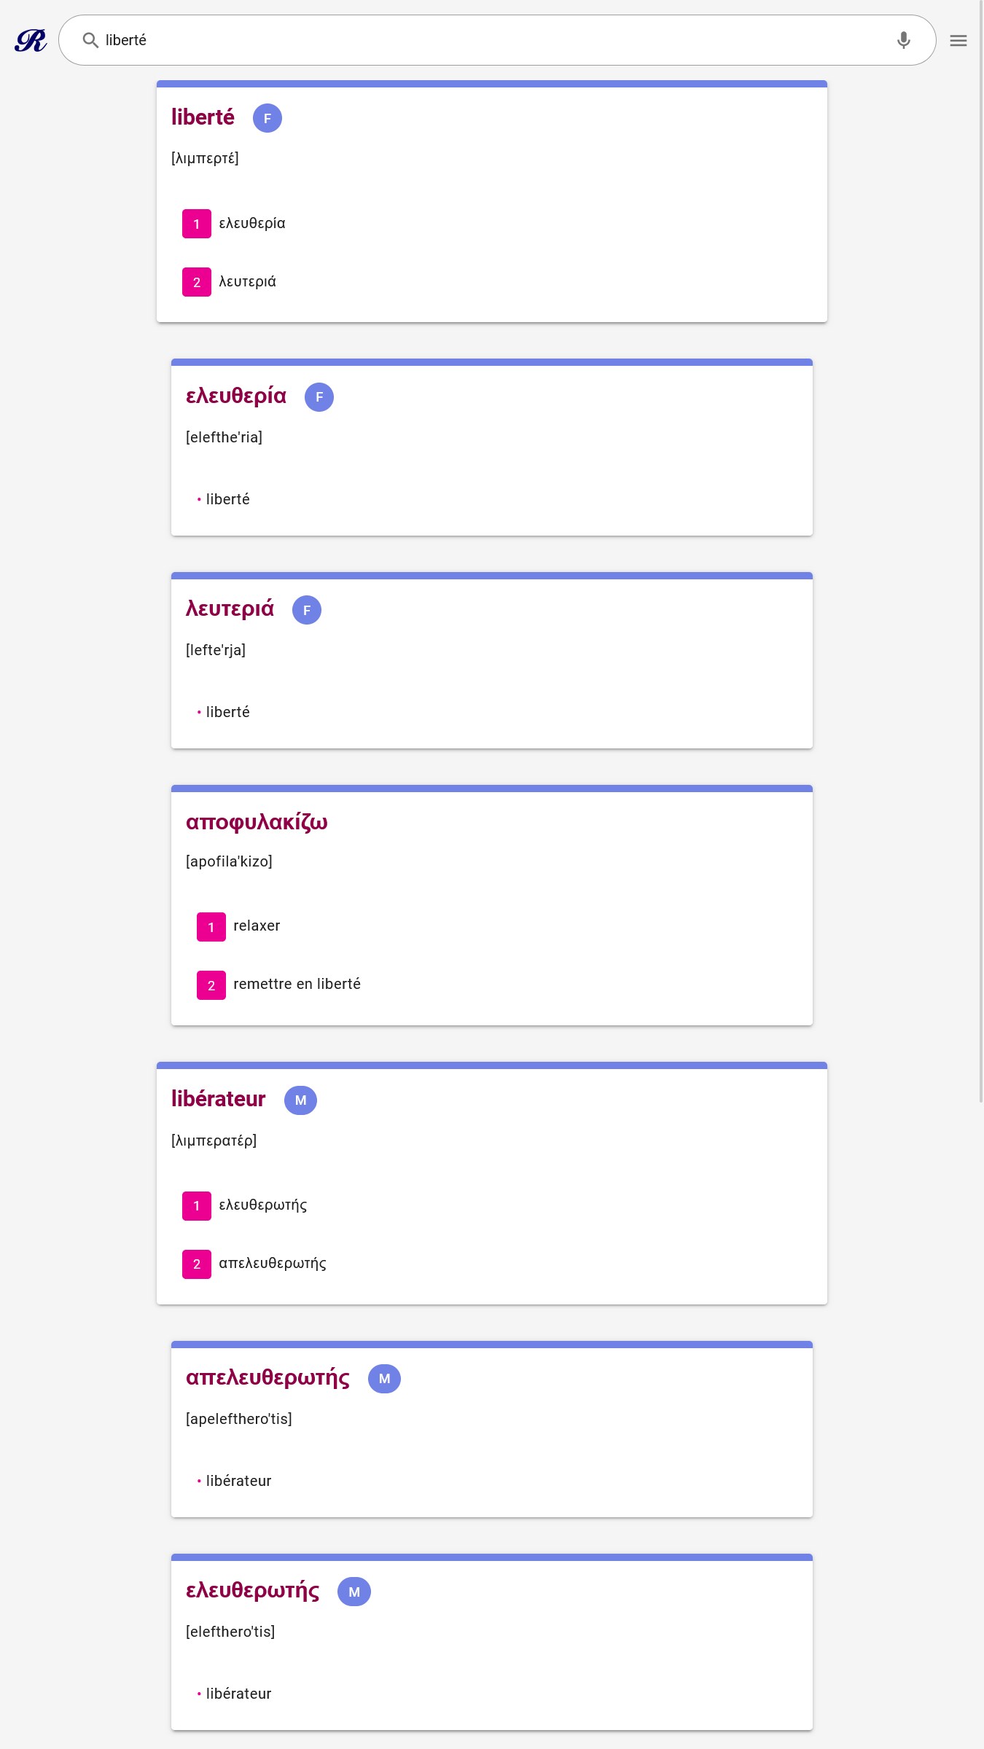Click the relaxer translation entry
The image size is (984, 1749).
(257, 926)
